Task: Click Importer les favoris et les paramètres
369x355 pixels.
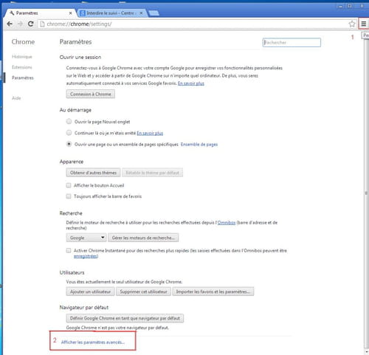Action: coord(213,292)
